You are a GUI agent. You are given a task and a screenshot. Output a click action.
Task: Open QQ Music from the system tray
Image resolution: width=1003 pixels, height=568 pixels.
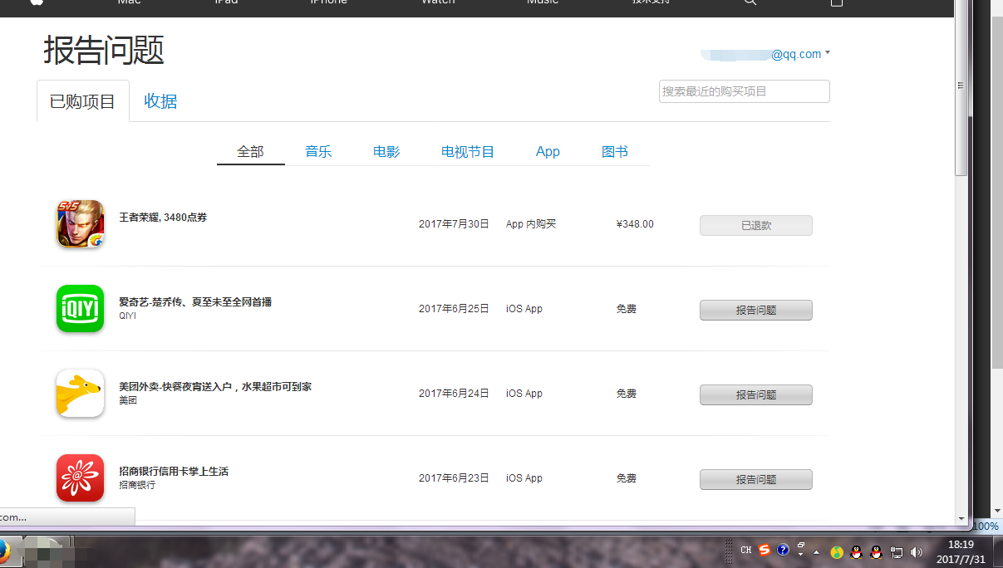tap(837, 552)
